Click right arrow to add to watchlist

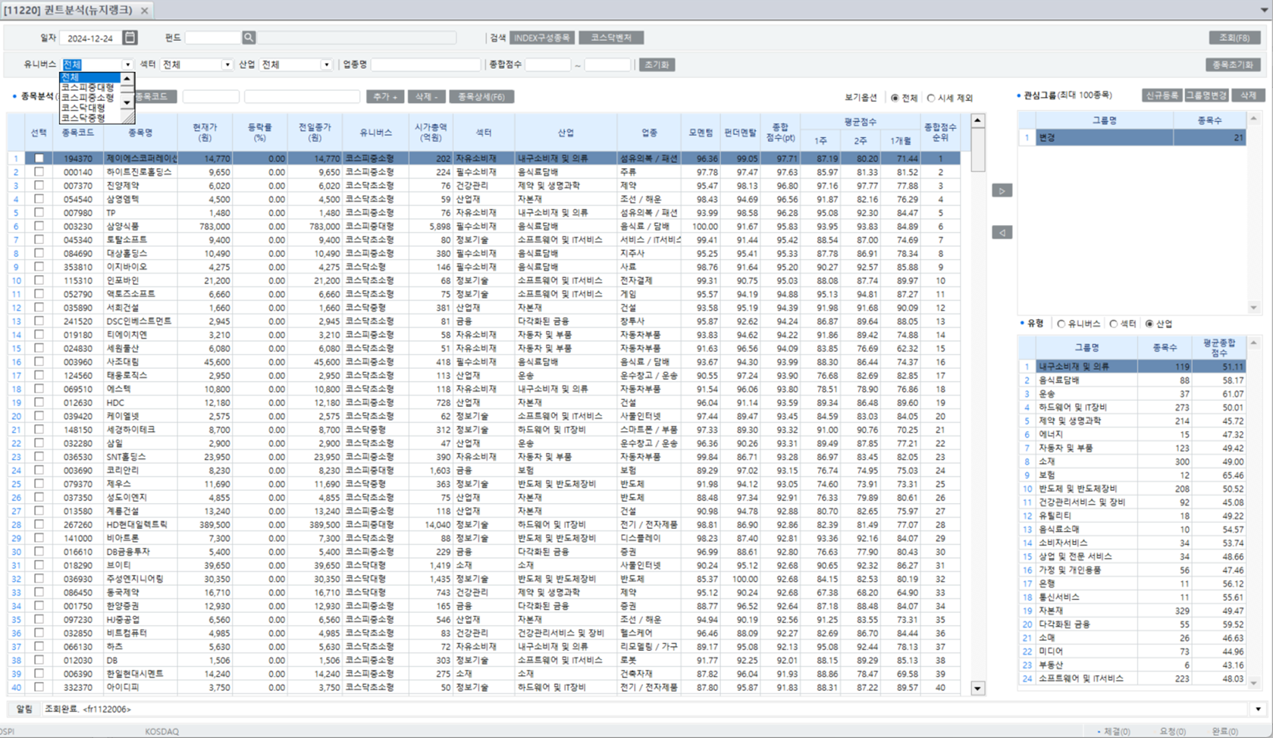[x=1002, y=191]
